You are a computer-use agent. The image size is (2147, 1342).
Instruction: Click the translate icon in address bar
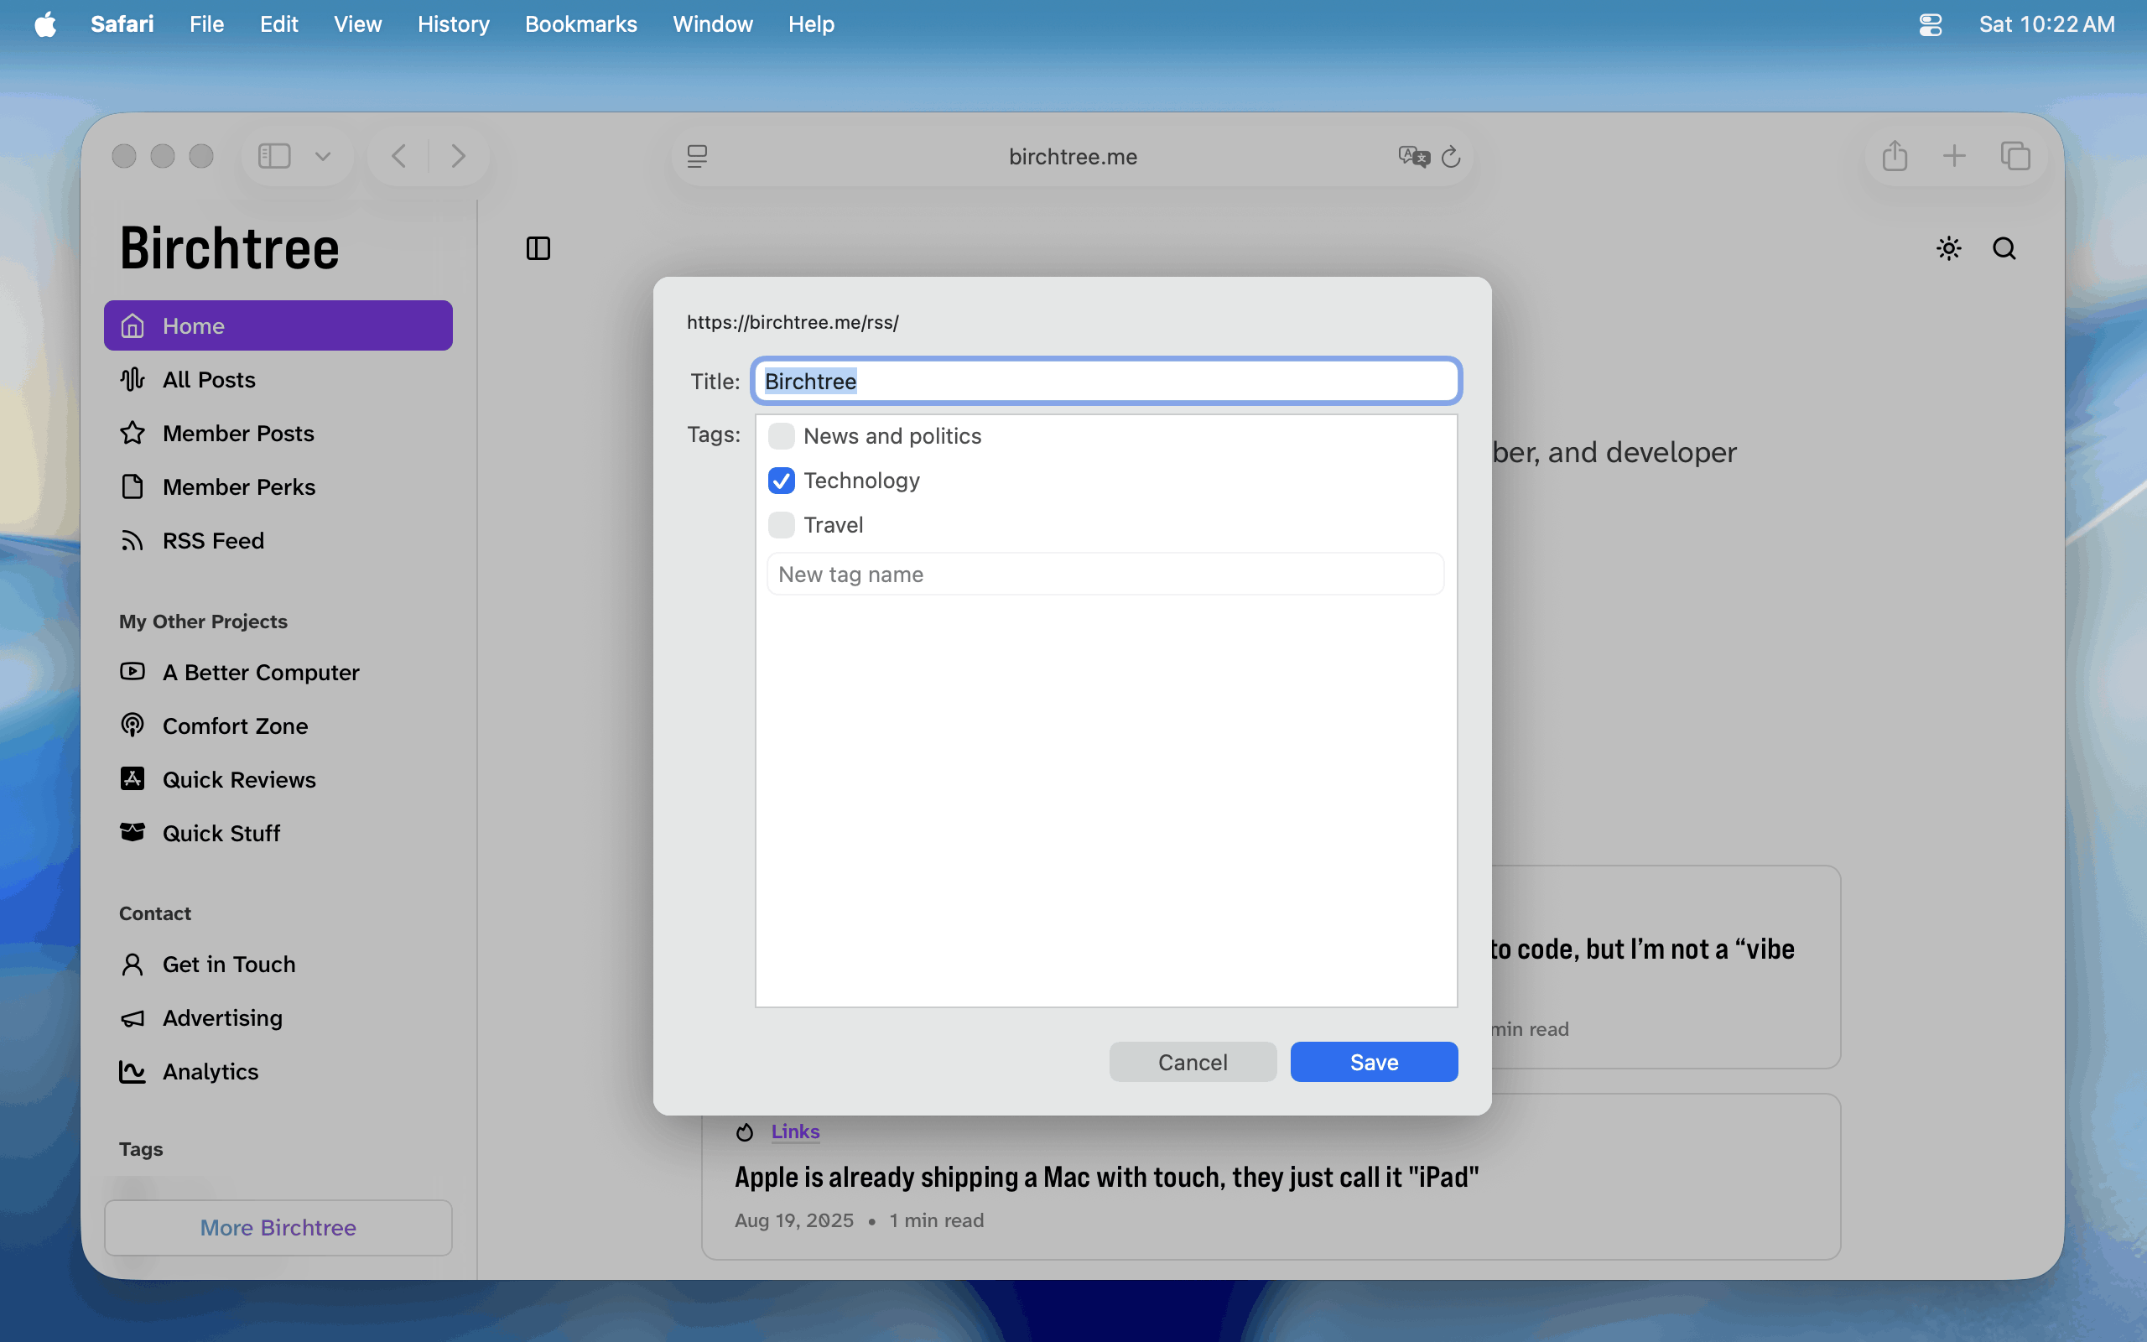tap(1412, 157)
